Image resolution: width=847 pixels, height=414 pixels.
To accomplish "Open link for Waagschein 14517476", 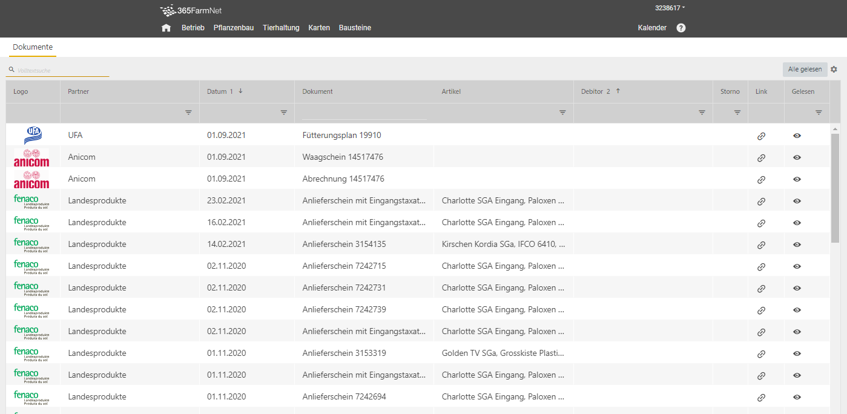I will [x=761, y=157].
